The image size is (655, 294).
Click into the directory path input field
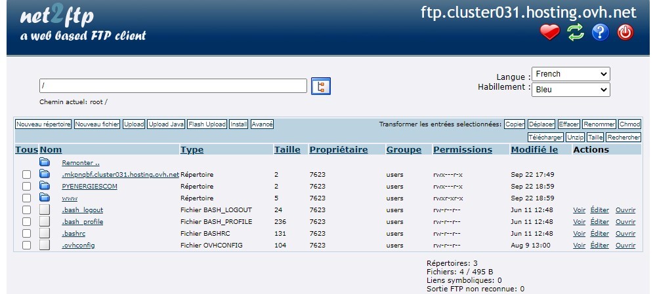click(173, 86)
